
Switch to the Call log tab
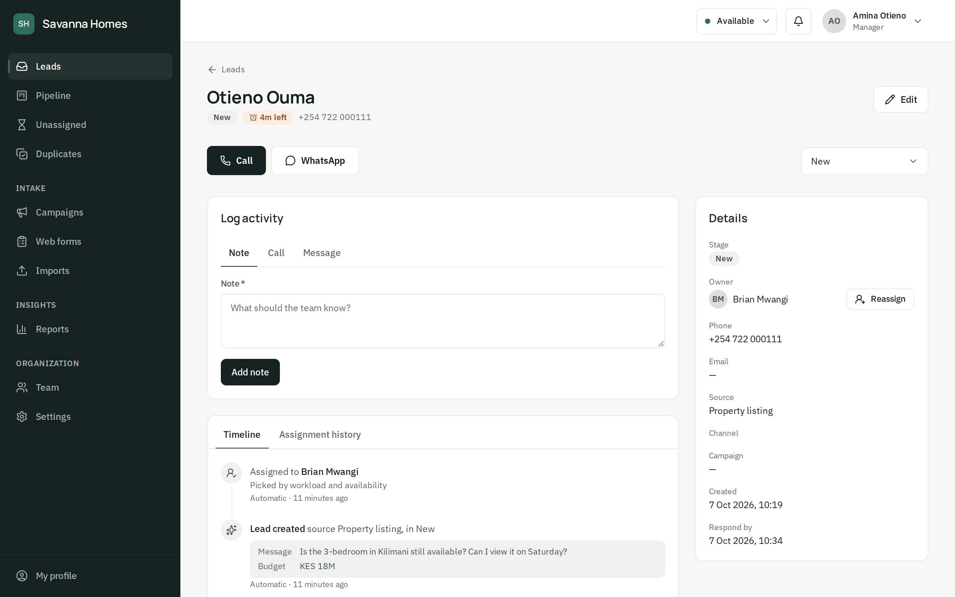click(x=276, y=253)
